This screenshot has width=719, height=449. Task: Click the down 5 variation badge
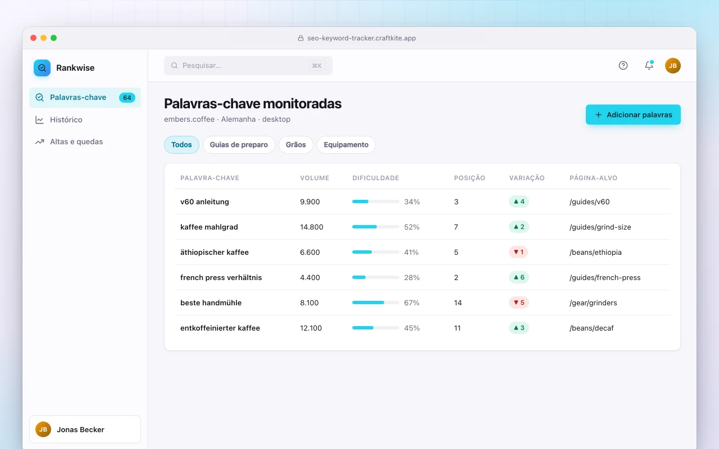pyautogui.click(x=519, y=303)
